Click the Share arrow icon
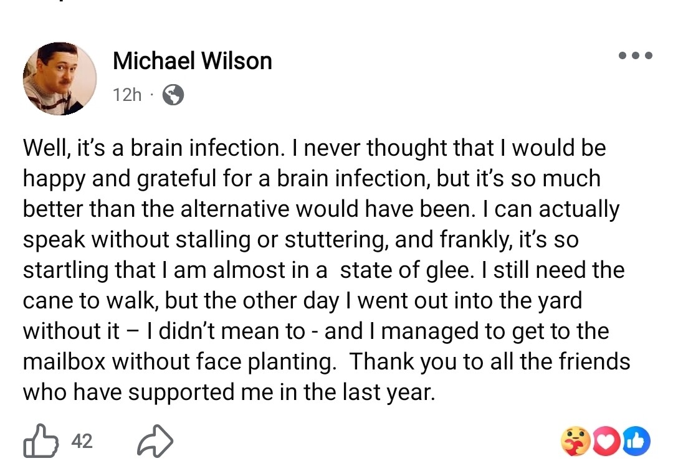 click(x=155, y=441)
